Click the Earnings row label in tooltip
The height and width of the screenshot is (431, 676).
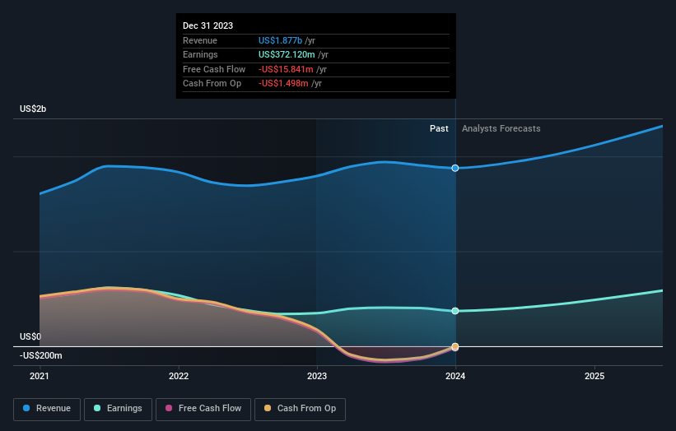200,54
